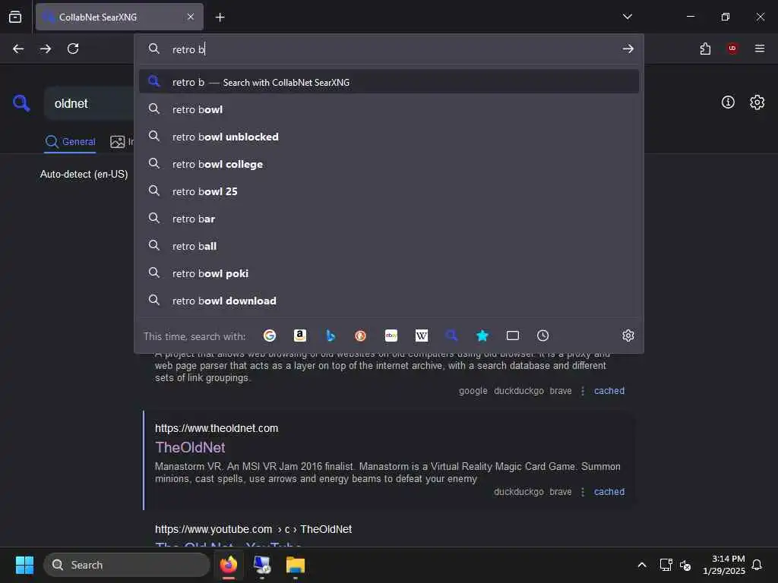Search history via the clock icon
Screen dimensions: 778x583
(542, 336)
